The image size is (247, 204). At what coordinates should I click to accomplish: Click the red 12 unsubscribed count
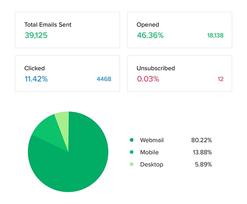(x=220, y=79)
